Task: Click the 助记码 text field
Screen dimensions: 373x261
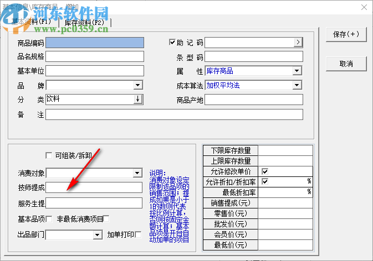Action: (x=249, y=43)
